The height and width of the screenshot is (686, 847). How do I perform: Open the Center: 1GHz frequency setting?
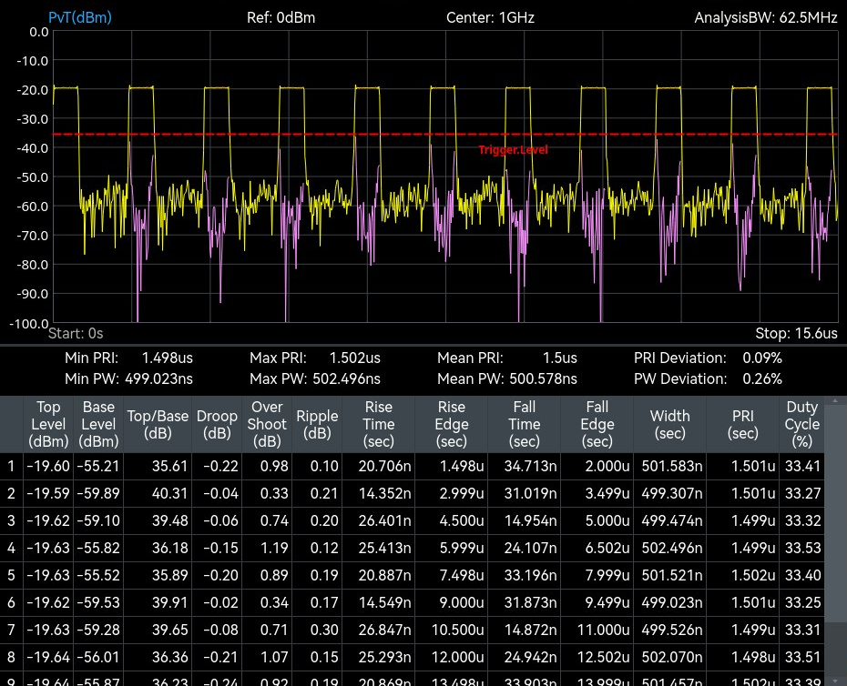point(490,18)
